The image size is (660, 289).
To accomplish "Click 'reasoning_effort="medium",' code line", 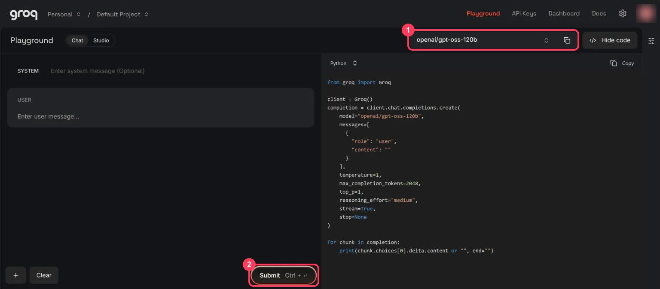I will coord(379,200).
